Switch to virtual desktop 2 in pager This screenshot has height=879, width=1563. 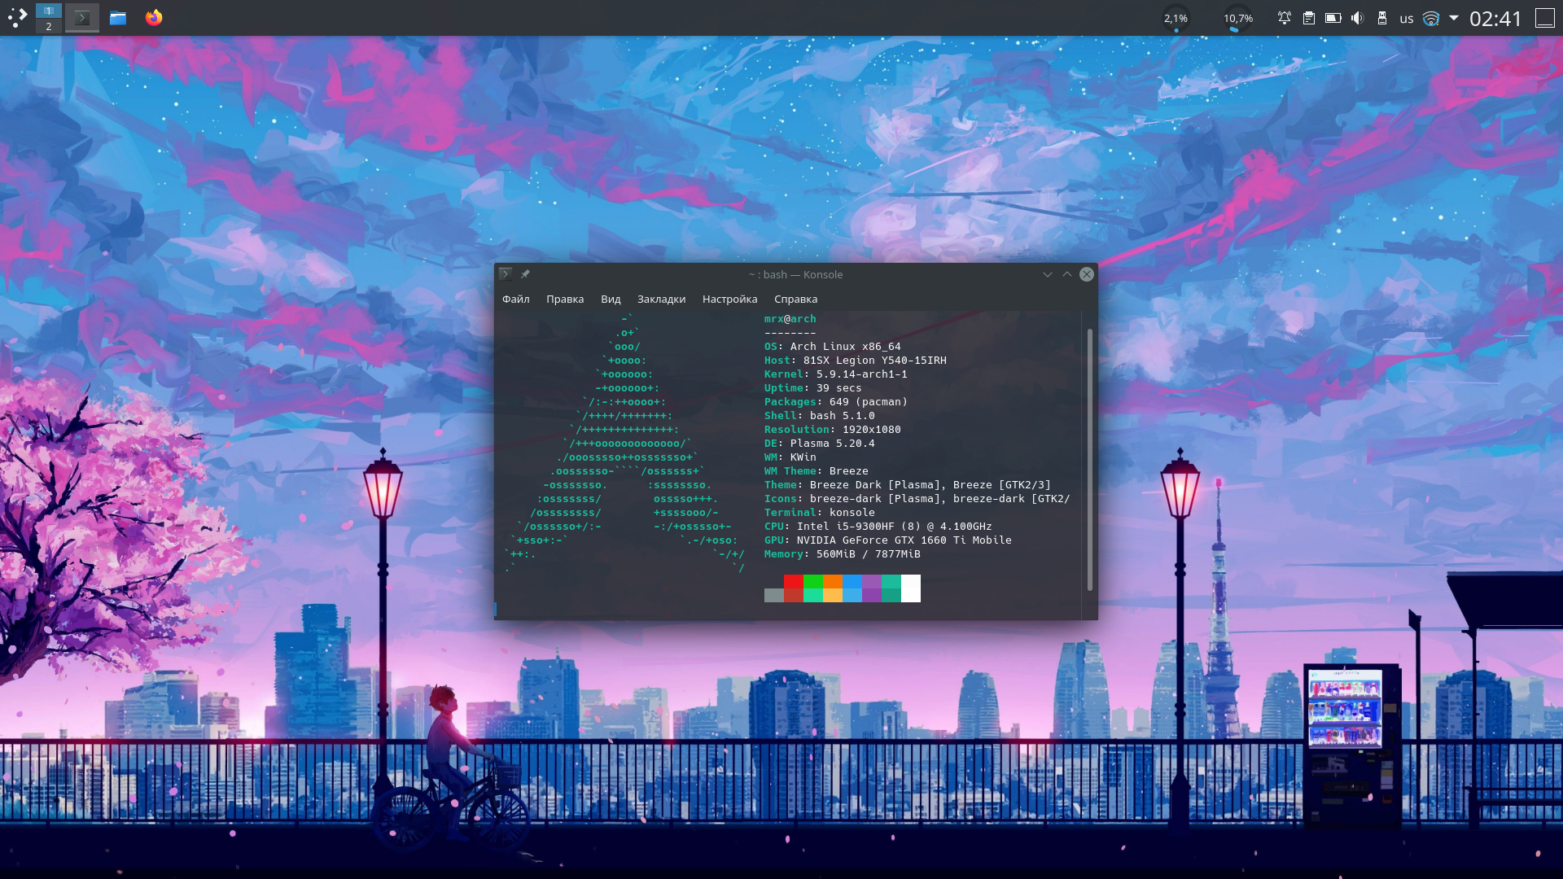click(49, 26)
